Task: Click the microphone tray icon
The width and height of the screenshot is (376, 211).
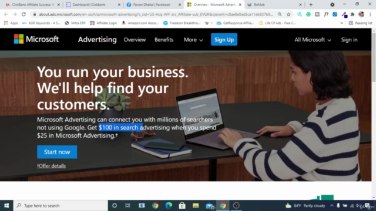Action: [338, 206]
